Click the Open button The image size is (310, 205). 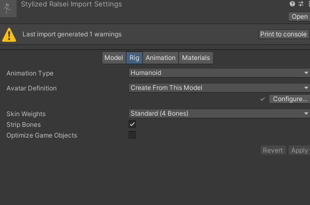(x=299, y=17)
